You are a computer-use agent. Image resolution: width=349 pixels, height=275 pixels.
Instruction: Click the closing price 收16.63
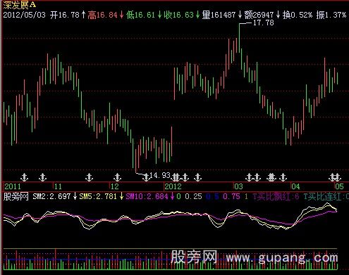(178, 15)
